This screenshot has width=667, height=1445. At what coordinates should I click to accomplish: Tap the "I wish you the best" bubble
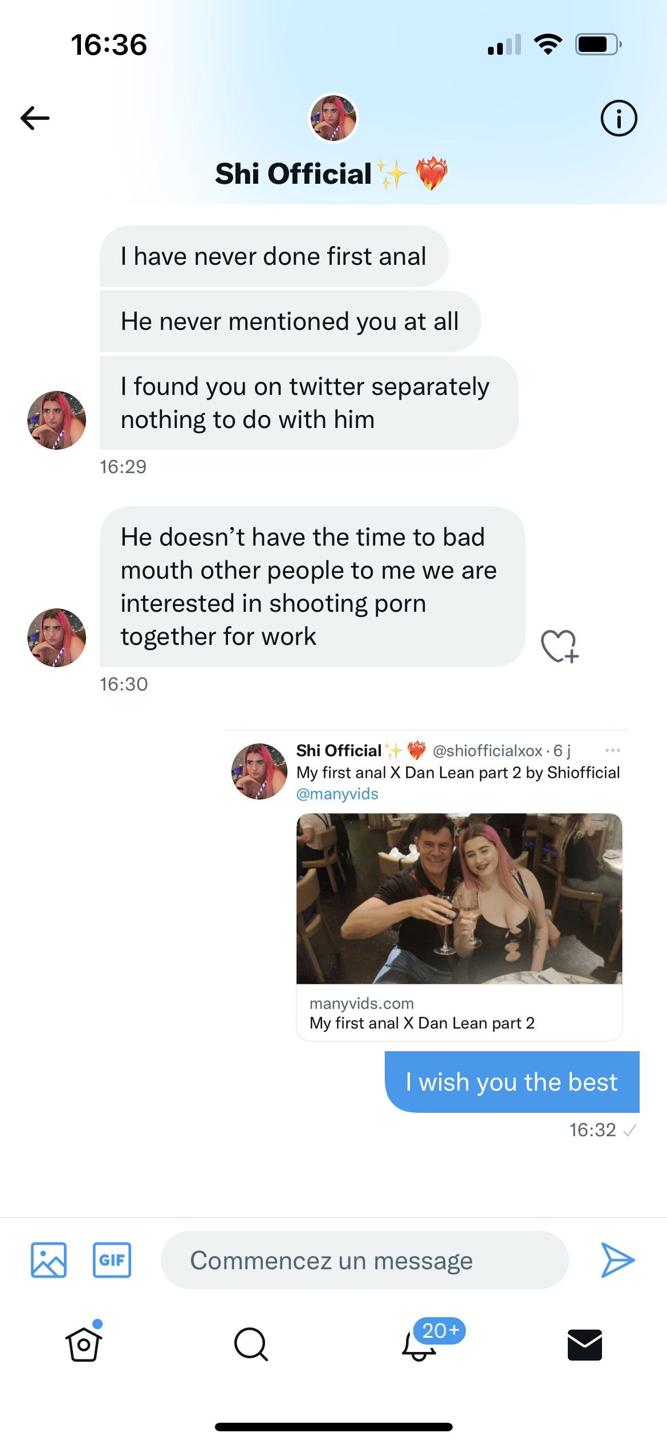pyautogui.click(x=511, y=1082)
